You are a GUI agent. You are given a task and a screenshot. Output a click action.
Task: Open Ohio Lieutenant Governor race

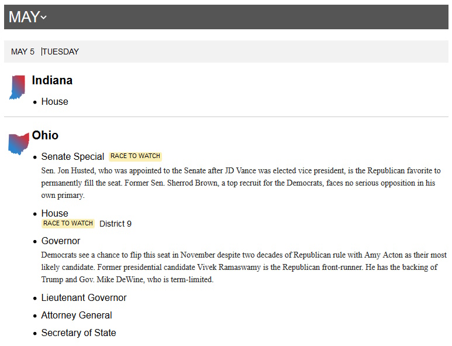[84, 297]
